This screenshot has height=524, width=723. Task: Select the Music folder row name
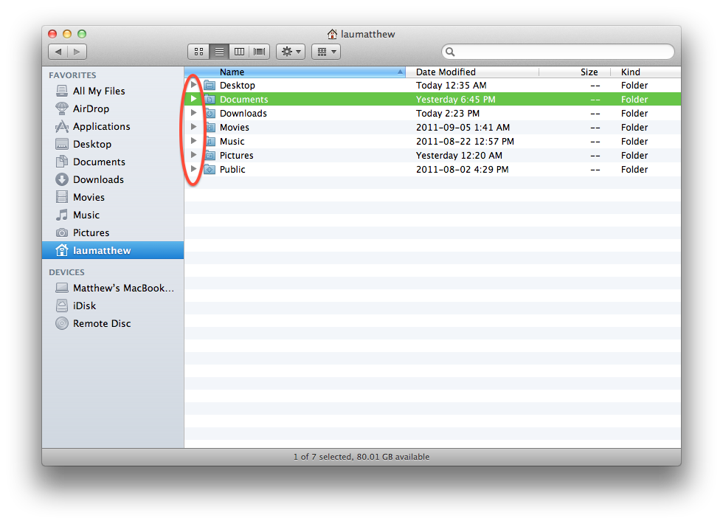(x=232, y=142)
